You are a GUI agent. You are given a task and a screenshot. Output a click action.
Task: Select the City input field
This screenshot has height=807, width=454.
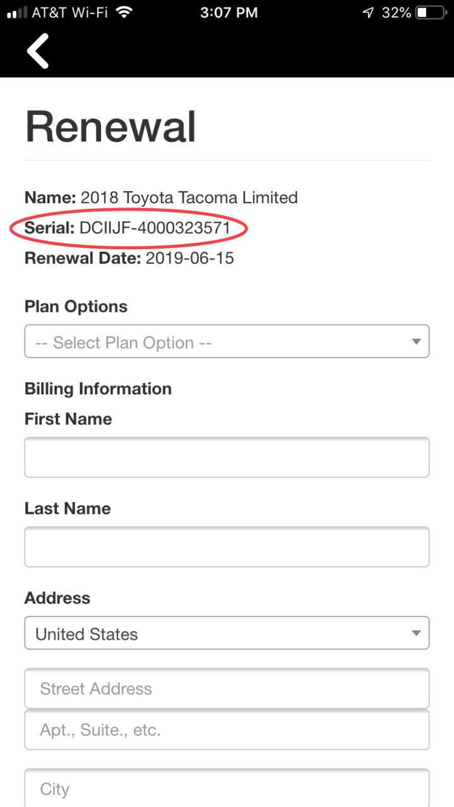coord(227,788)
